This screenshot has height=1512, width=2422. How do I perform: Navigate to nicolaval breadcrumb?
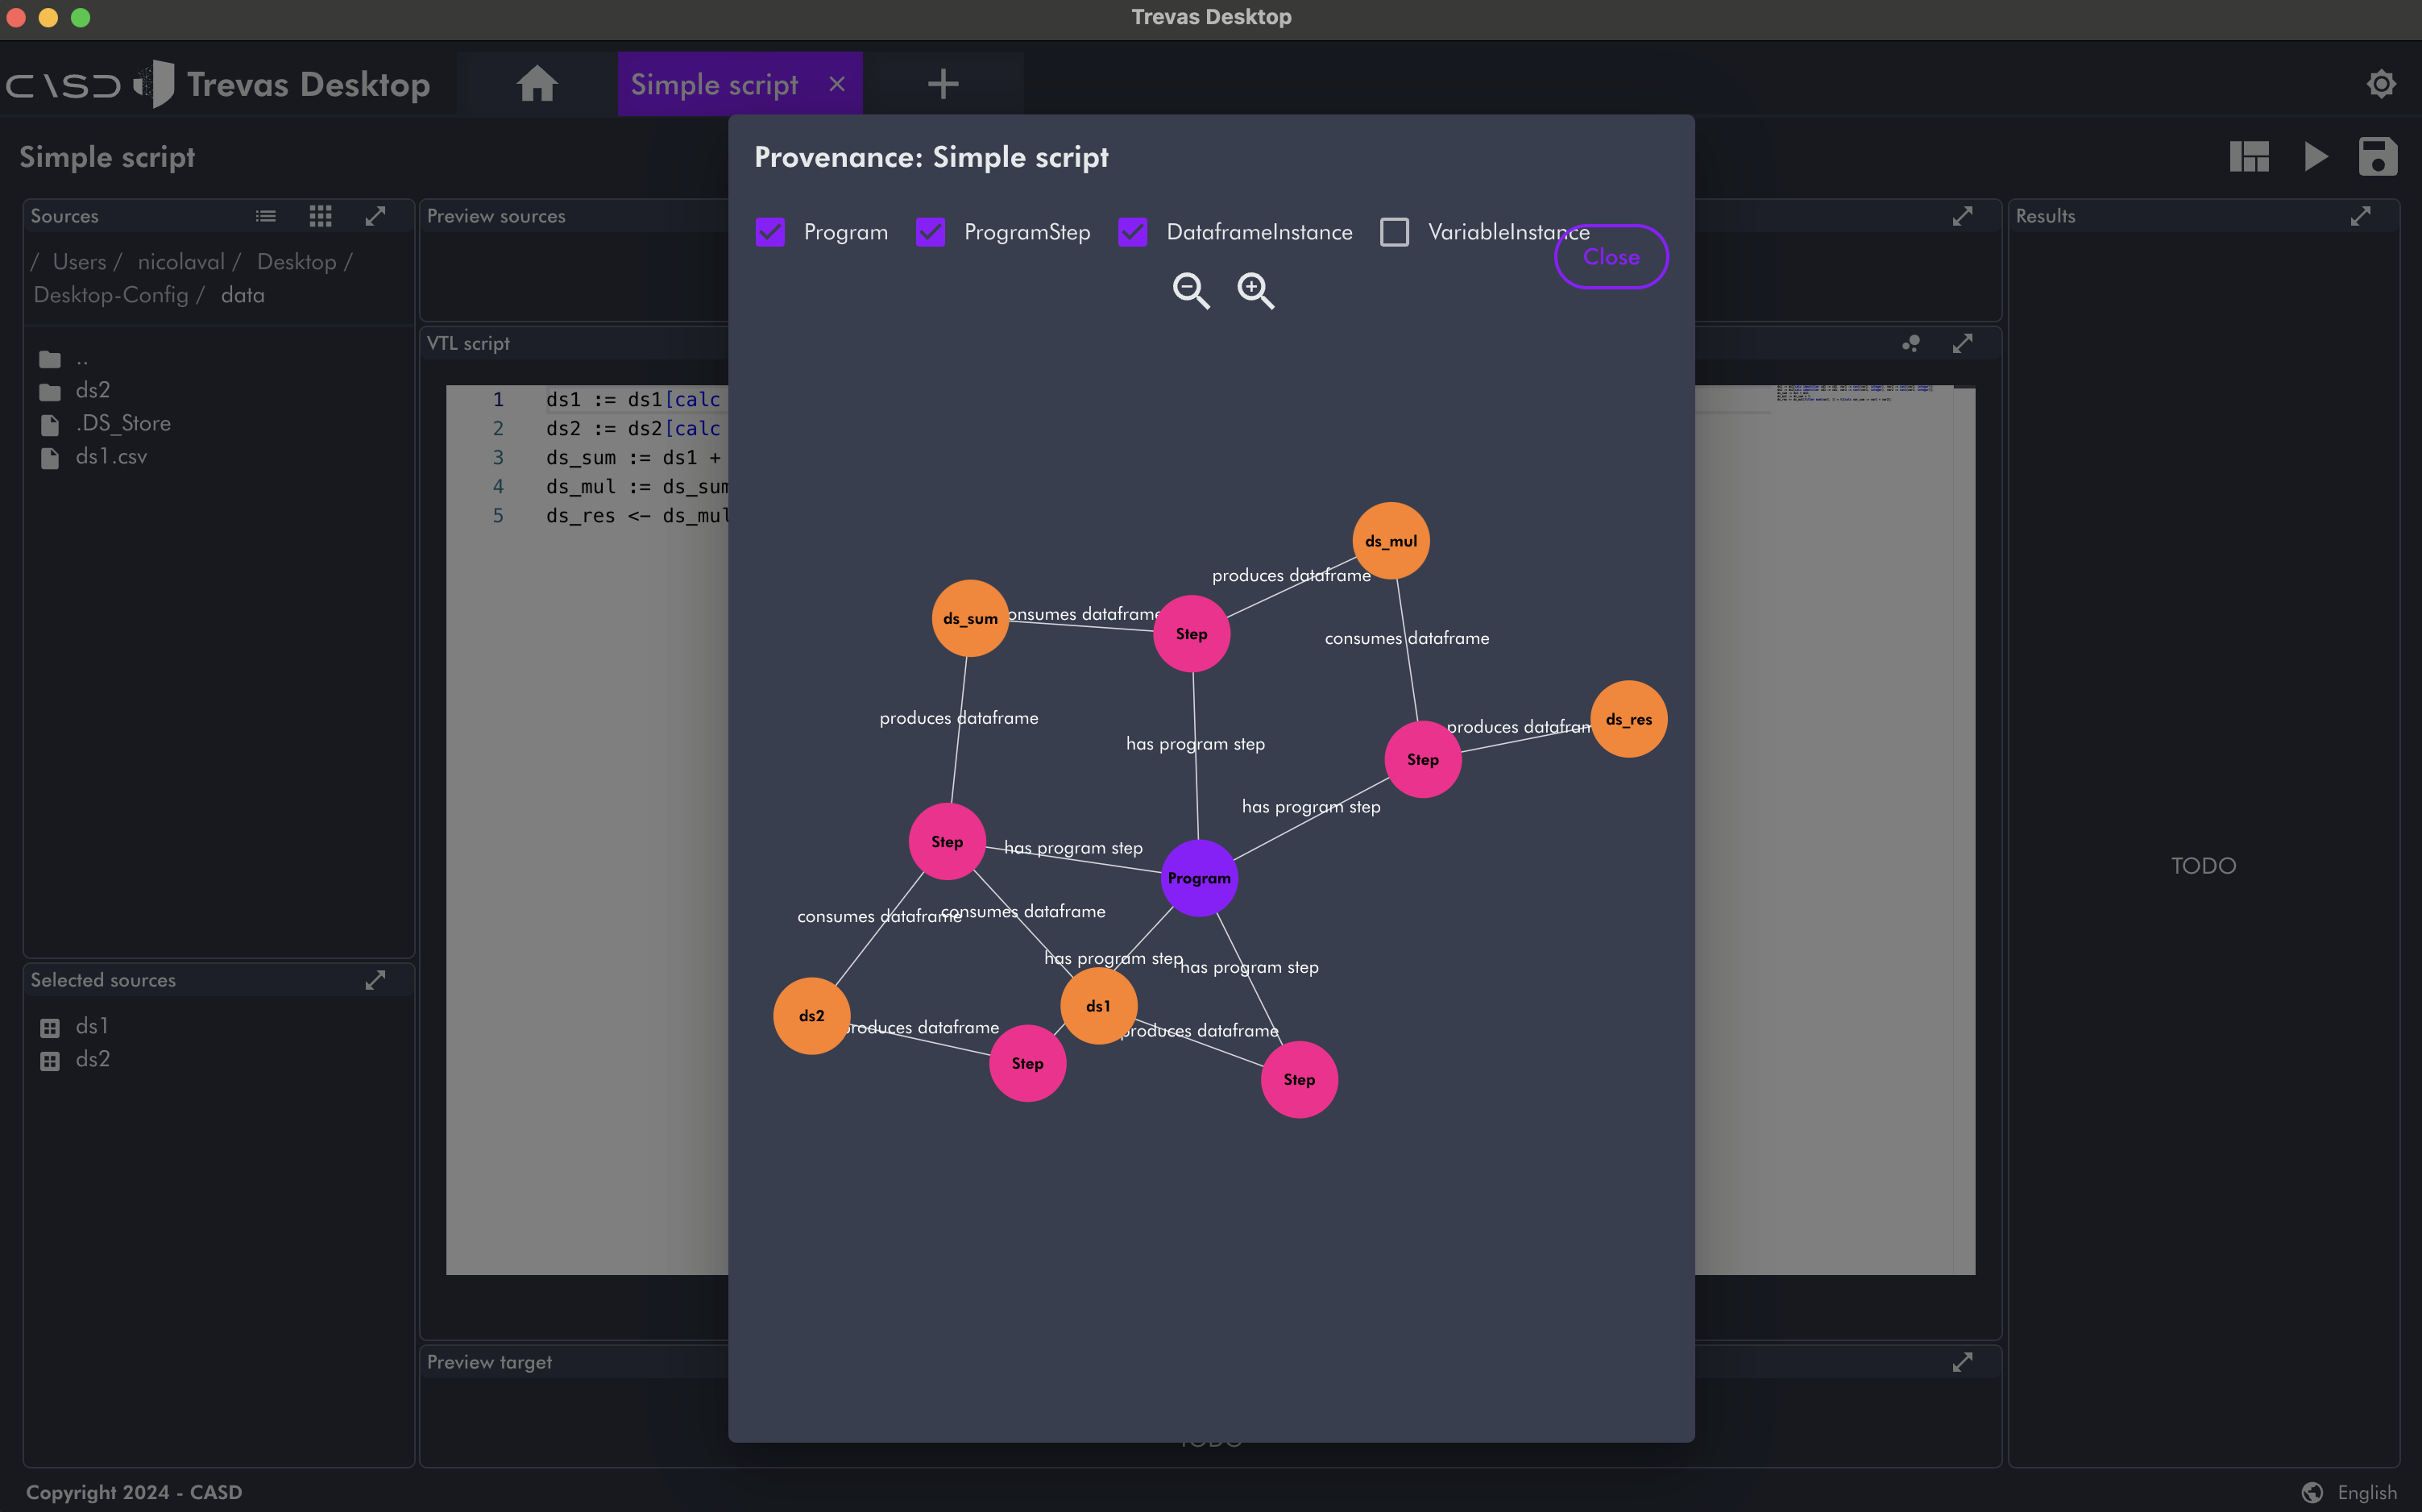pyautogui.click(x=181, y=262)
